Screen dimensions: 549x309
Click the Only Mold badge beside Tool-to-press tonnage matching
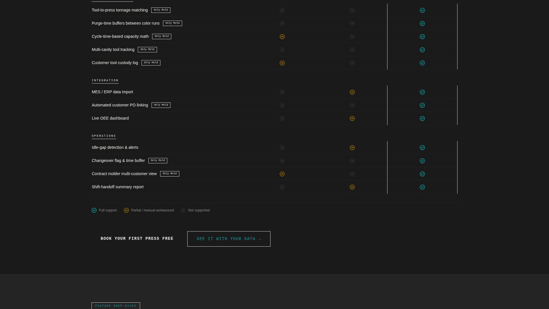tap(161, 10)
